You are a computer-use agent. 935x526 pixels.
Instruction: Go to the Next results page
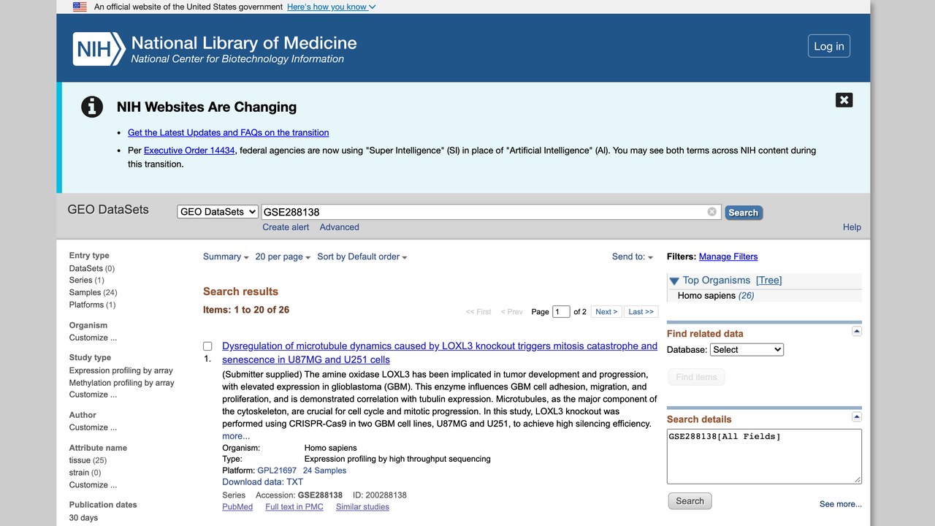coord(606,312)
